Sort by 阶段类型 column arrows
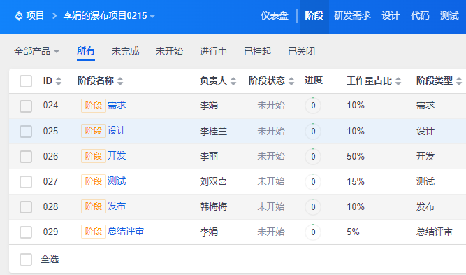This screenshot has height=275, width=466. (x=459, y=81)
